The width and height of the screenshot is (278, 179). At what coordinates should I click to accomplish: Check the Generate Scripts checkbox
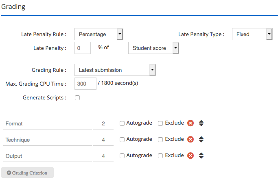tap(77, 98)
